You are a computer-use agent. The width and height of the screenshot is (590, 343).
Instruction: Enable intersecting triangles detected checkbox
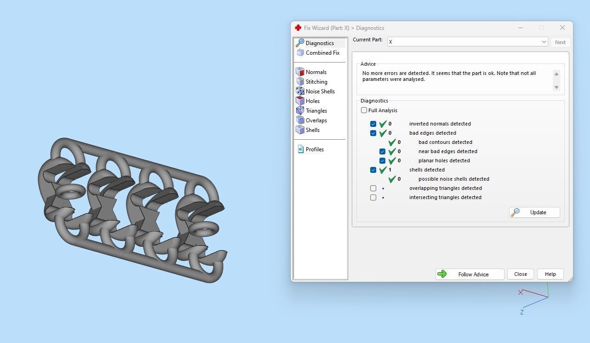click(373, 197)
